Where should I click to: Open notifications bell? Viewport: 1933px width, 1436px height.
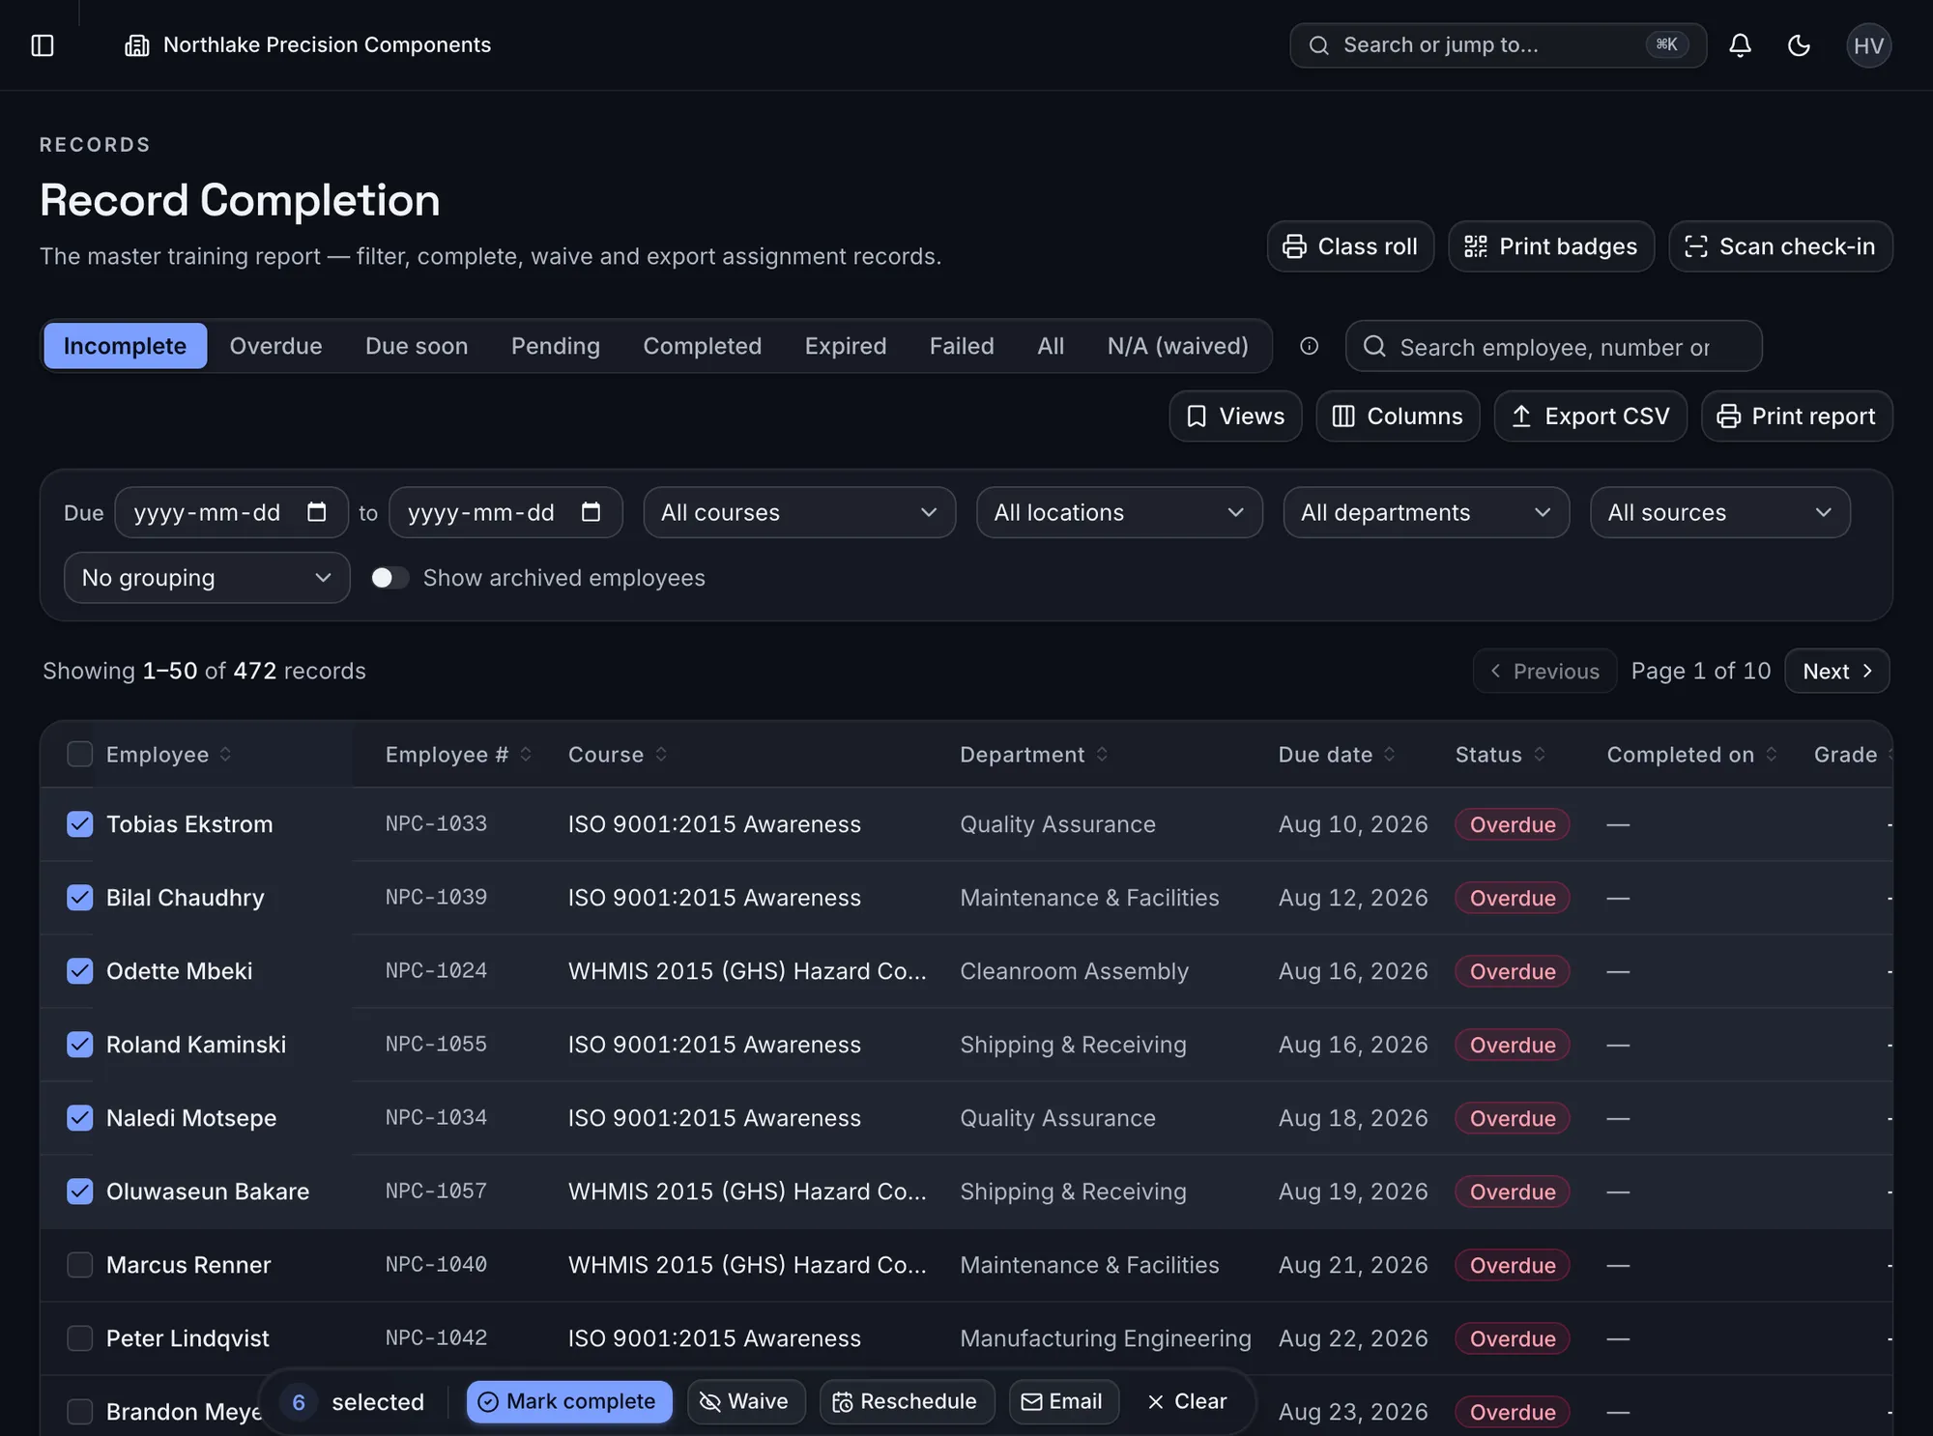pyautogui.click(x=1740, y=45)
